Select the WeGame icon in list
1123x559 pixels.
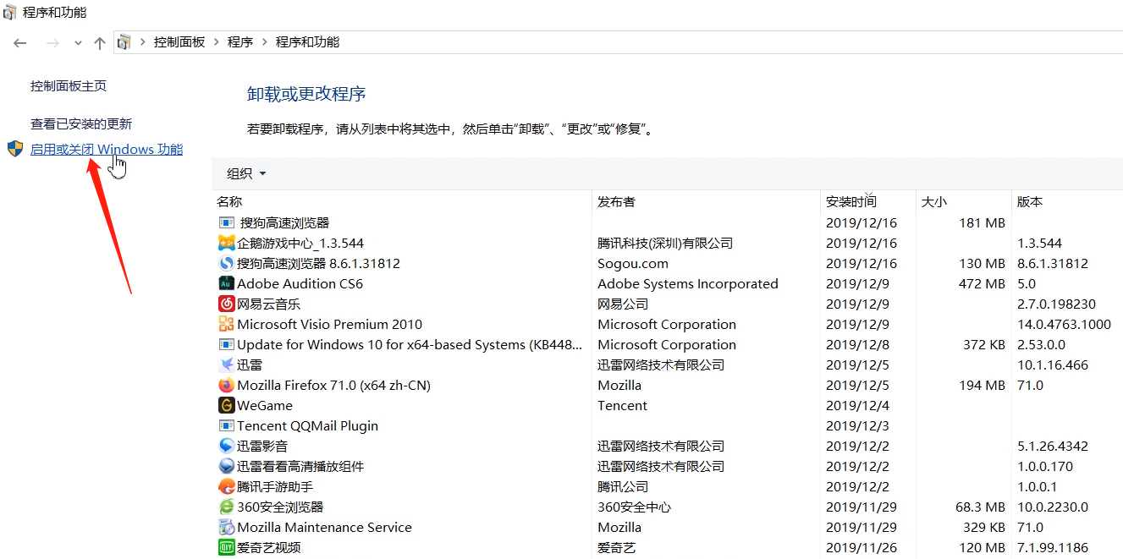(x=226, y=405)
